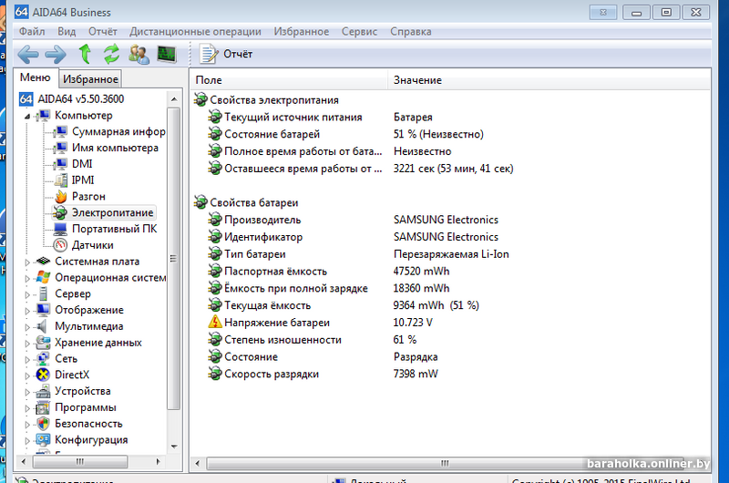
Task: Click the Системная плата motherboard icon
Action: click(43, 262)
